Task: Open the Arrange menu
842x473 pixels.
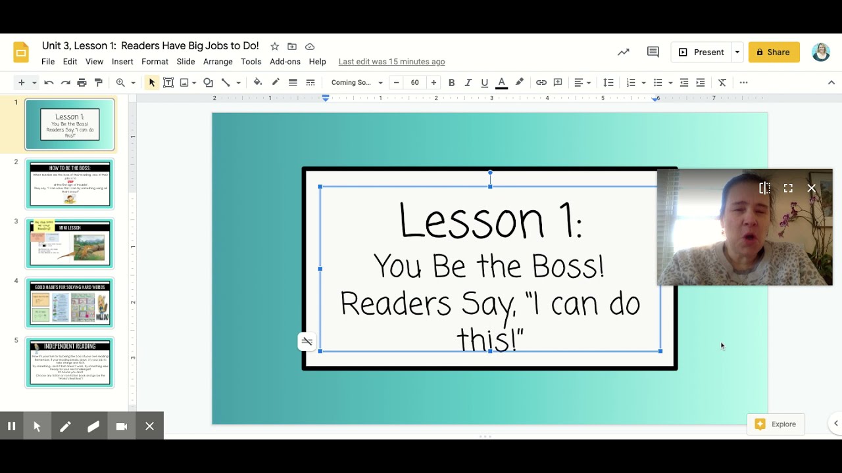Action: coord(218,62)
